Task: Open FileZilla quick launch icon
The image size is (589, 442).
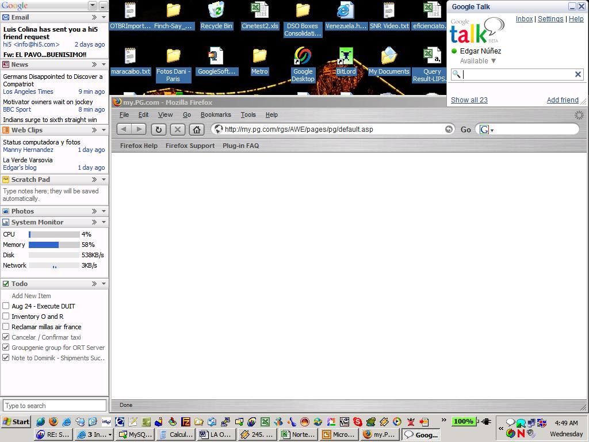Action: click(186, 422)
